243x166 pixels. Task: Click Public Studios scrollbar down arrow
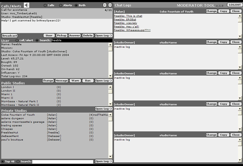110,104
